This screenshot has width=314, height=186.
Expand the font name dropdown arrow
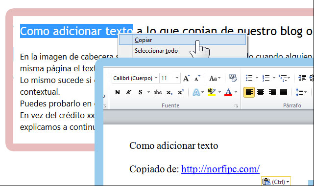(x=156, y=78)
